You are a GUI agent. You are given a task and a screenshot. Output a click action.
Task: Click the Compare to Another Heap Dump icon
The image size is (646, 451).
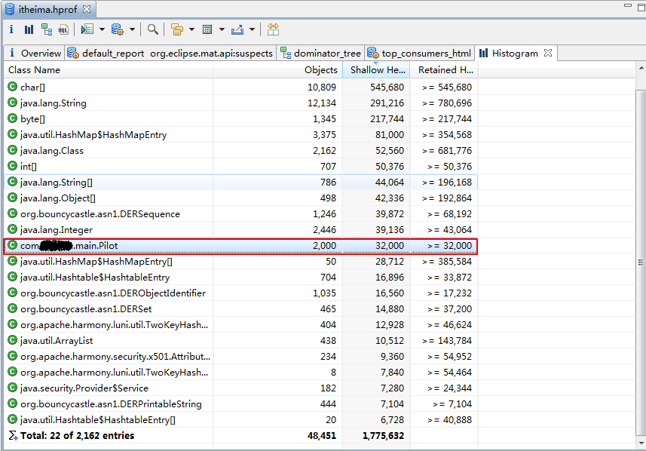273,29
